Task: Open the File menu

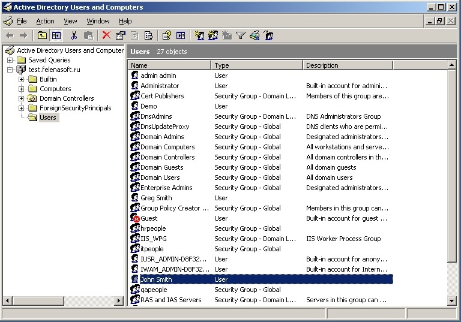Action: pyautogui.click(x=22, y=21)
